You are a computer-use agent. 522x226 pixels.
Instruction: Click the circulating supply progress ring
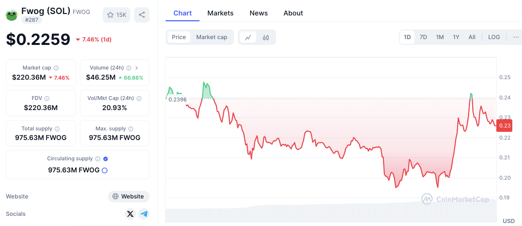(105, 170)
